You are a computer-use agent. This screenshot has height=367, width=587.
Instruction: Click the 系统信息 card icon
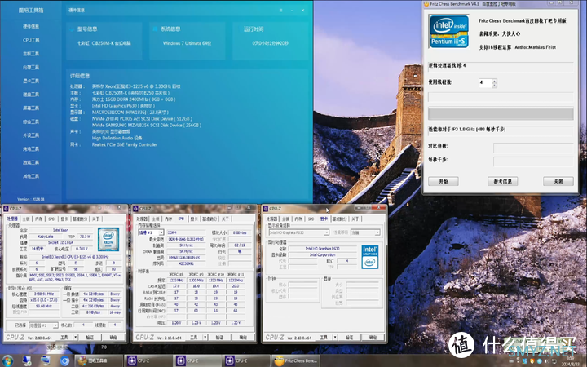click(x=156, y=29)
